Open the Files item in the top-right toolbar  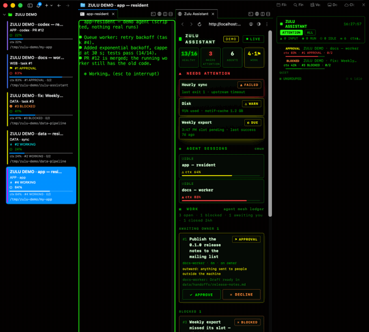281,5
